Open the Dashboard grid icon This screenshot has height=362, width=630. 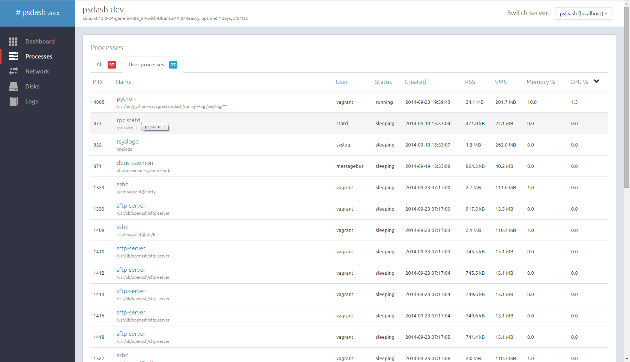point(13,41)
